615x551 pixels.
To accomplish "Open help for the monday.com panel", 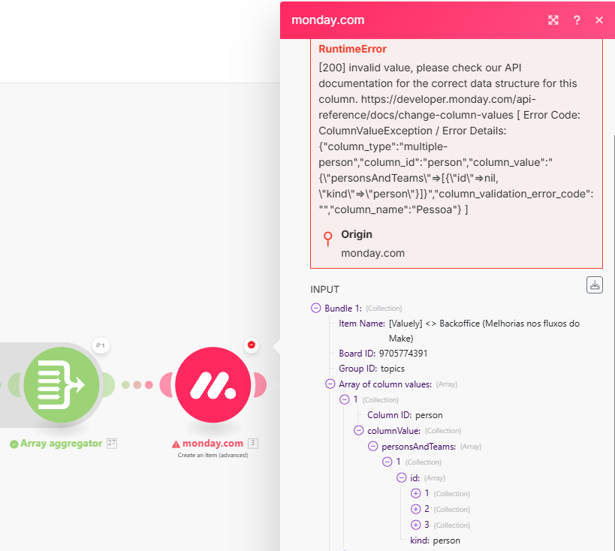I will tap(577, 20).
